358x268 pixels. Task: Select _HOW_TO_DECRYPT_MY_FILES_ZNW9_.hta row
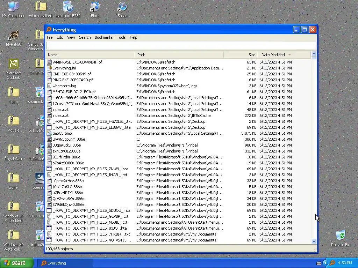point(179,169)
